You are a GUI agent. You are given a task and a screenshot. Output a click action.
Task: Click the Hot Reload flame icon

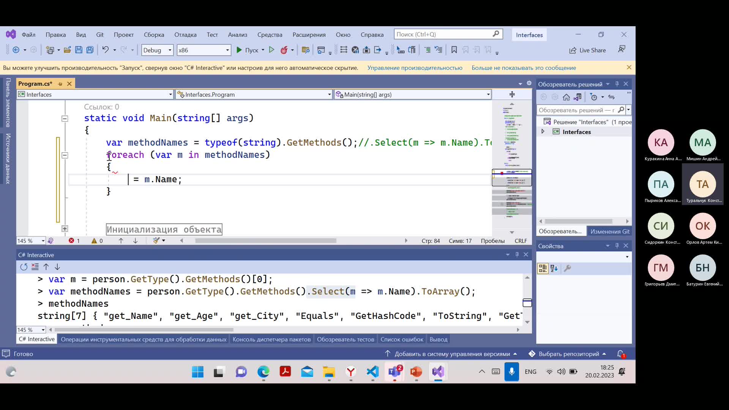coord(284,50)
